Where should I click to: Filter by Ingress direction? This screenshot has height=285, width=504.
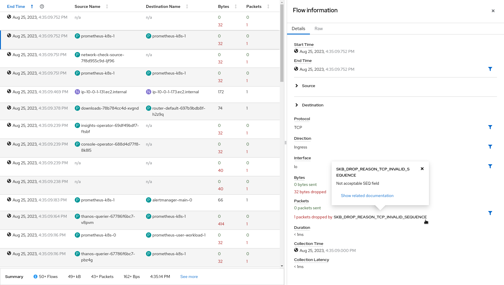point(490,147)
